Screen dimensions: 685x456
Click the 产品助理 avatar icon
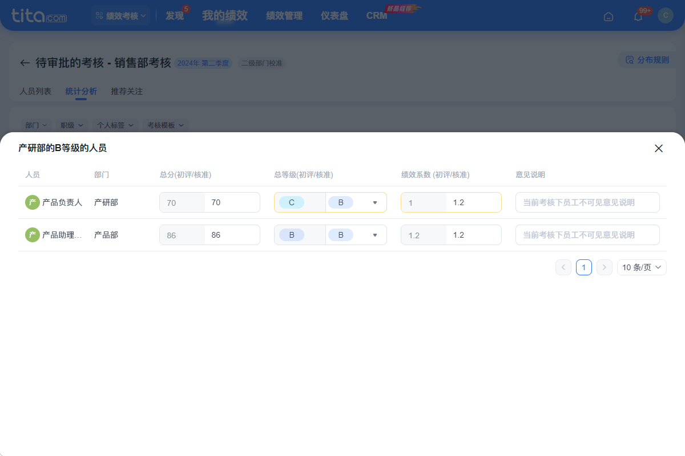(33, 235)
